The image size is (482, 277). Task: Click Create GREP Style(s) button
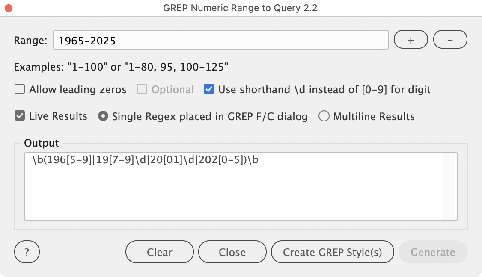332,252
